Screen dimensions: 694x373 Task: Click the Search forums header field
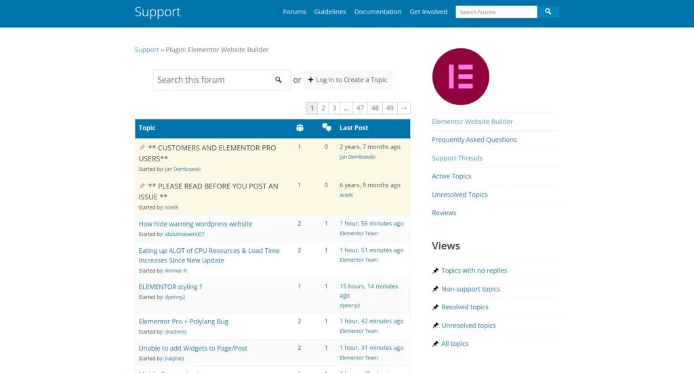coord(495,12)
